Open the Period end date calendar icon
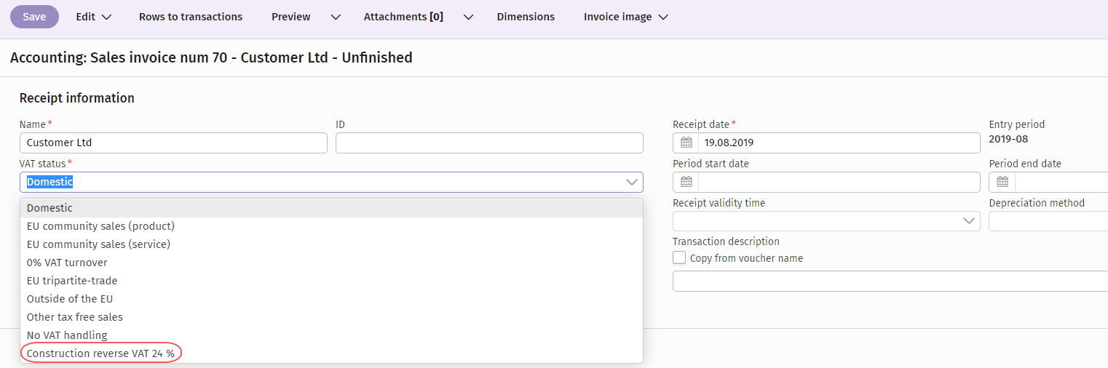Viewport: 1108px width, 368px height. pos(1002,182)
